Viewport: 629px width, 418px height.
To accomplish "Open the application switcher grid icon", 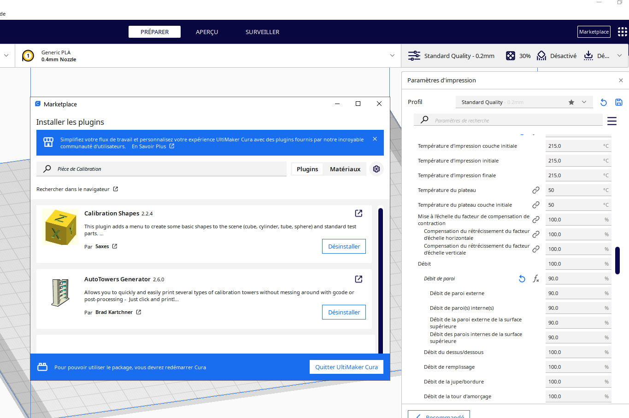I will tap(622, 32).
